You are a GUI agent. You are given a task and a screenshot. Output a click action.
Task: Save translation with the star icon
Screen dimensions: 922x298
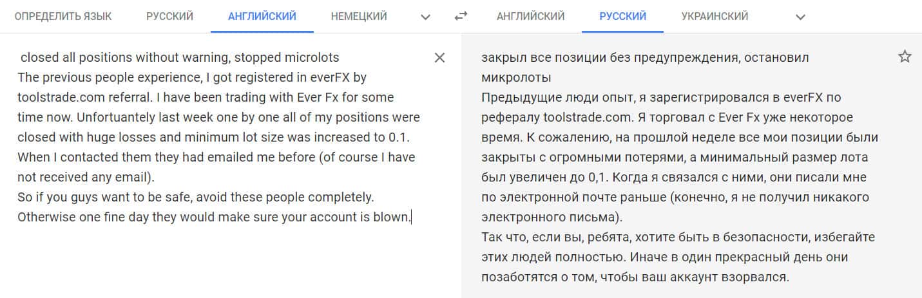[x=905, y=57]
